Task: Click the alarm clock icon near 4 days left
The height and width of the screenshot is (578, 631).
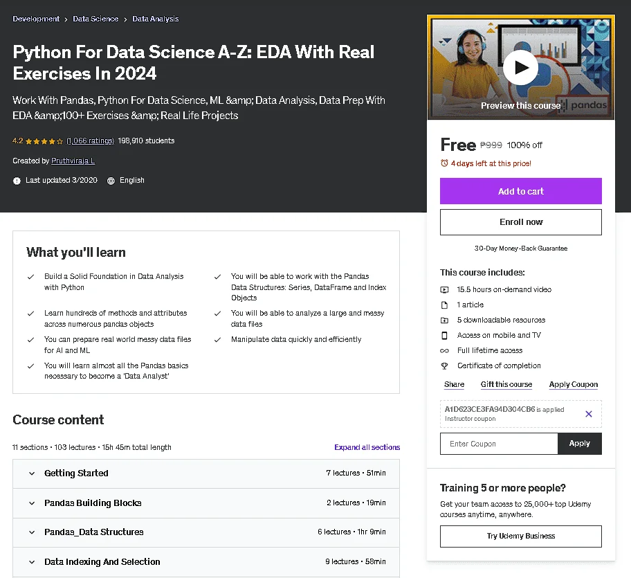Action: pos(444,163)
